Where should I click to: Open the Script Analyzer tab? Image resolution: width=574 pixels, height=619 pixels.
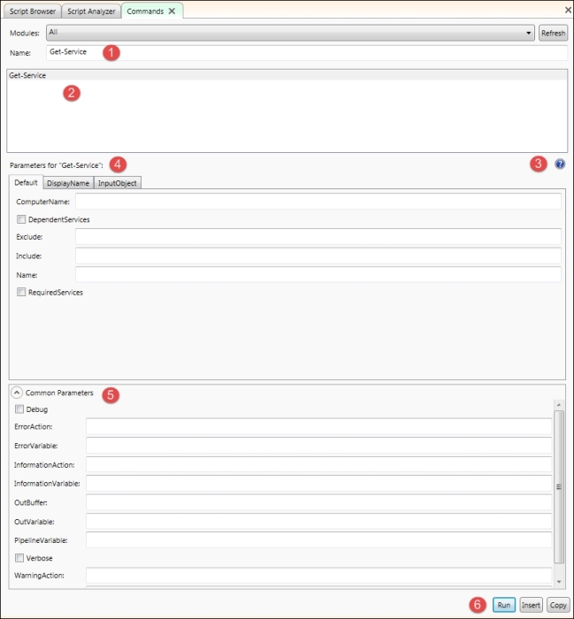coord(92,11)
